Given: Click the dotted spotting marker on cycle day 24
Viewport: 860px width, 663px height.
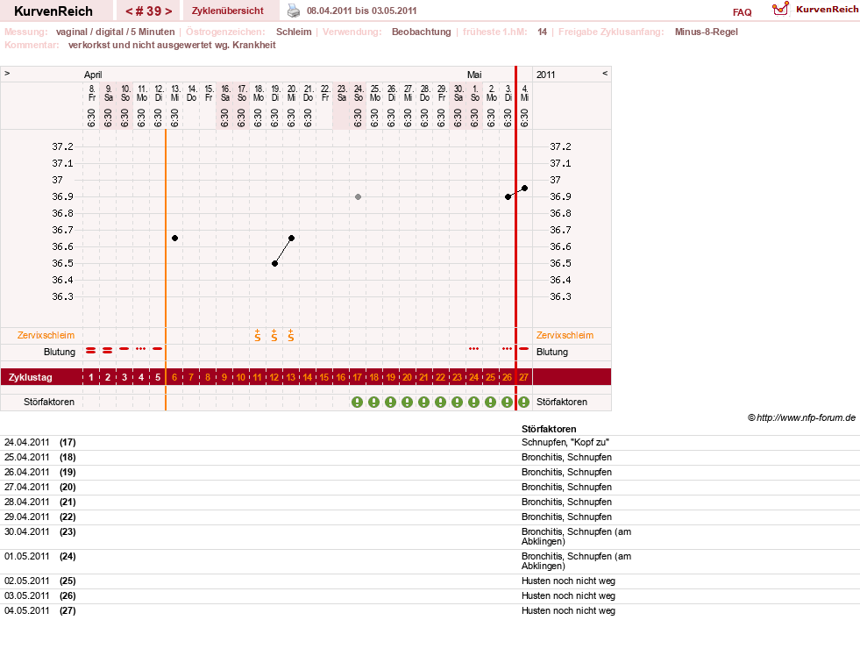Looking at the screenshot, I should [473, 348].
